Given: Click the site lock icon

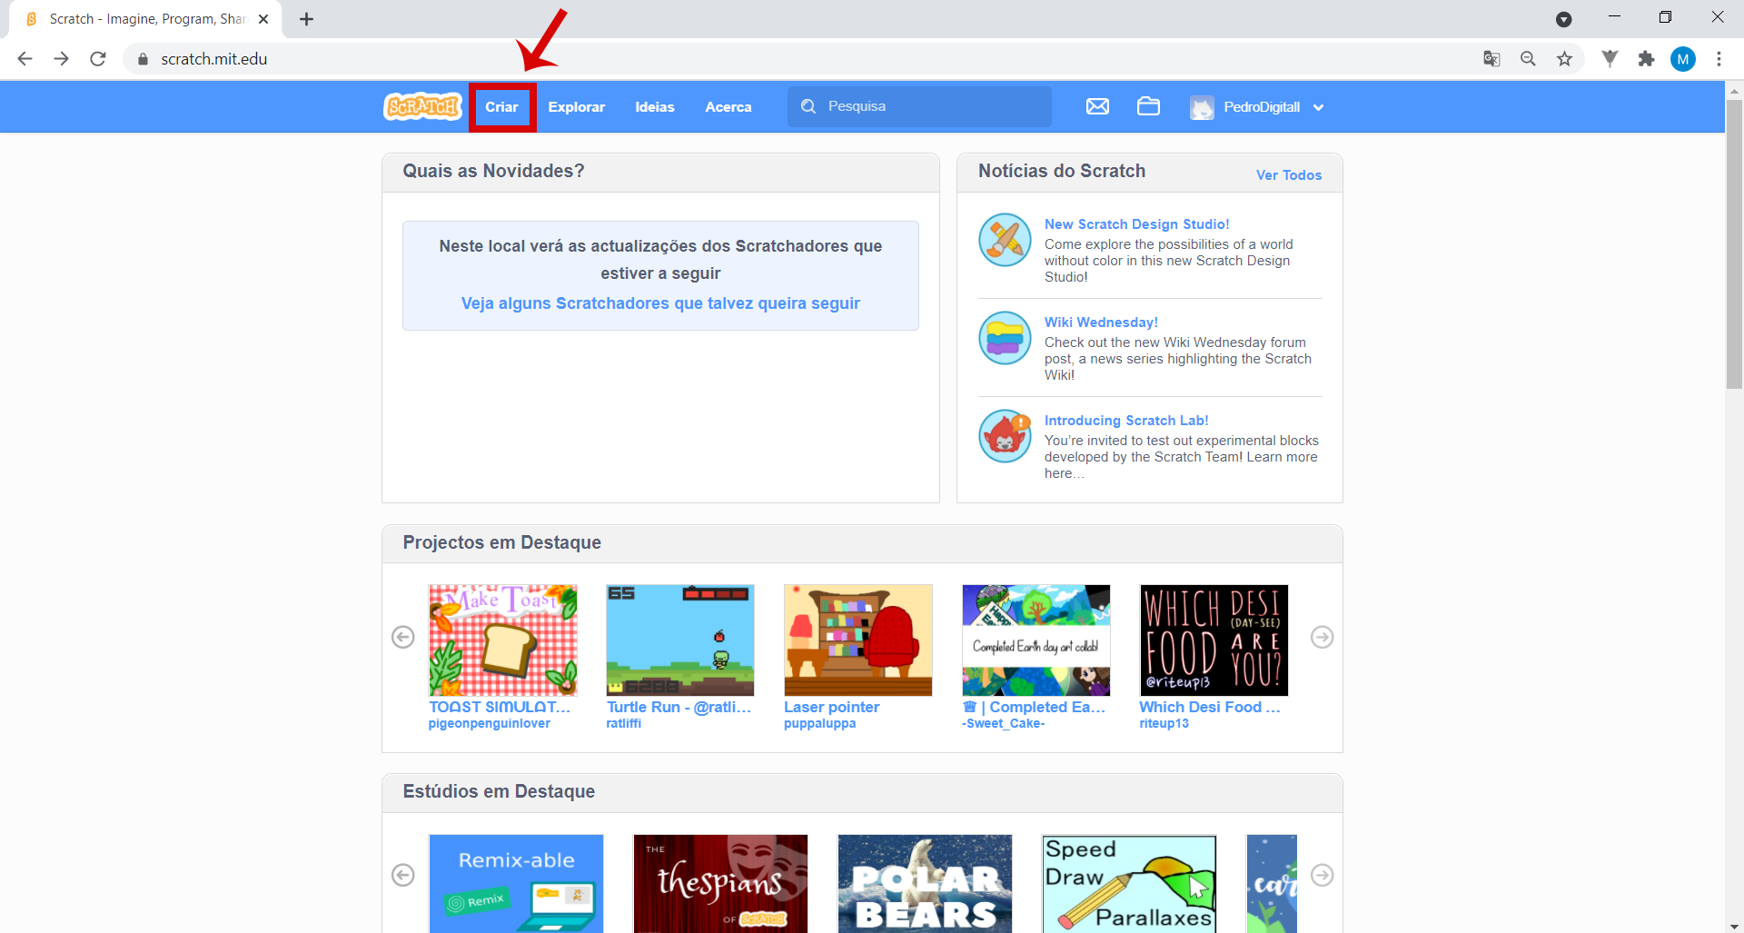Looking at the screenshot, I should (x=143, y=59).
